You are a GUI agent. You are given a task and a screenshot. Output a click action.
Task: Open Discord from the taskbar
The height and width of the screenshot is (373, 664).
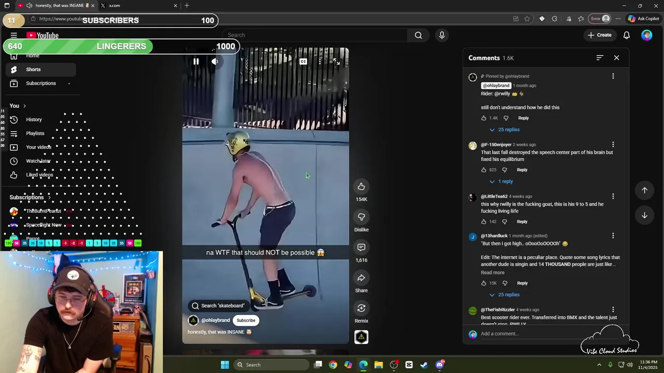440,365
